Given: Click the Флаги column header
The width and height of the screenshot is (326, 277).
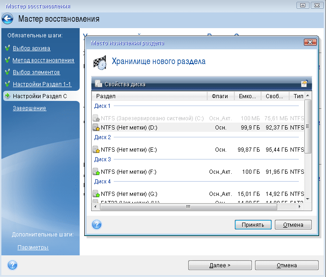Looking at the screenshot, I should click(221, 96).
